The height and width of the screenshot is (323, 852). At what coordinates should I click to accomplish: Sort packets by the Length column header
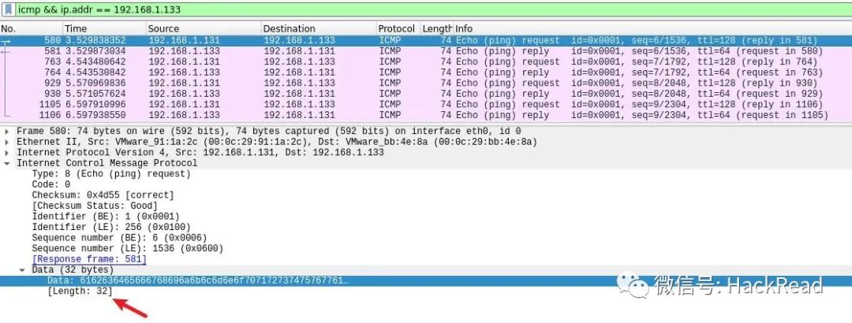(437, 29)
